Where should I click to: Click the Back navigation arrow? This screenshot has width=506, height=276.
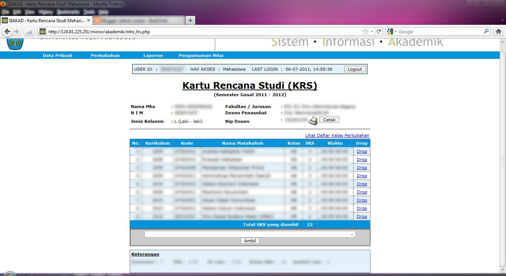[7, 31]
